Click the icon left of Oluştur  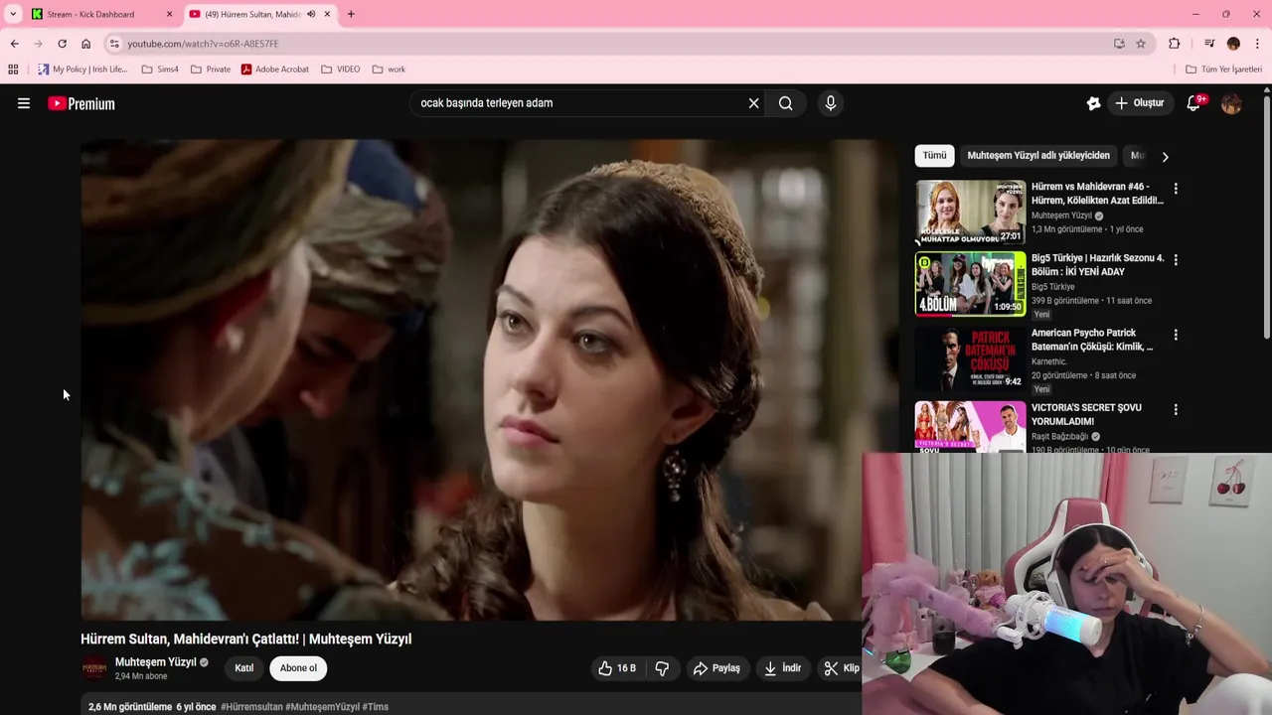click(x=1093, y=103)
